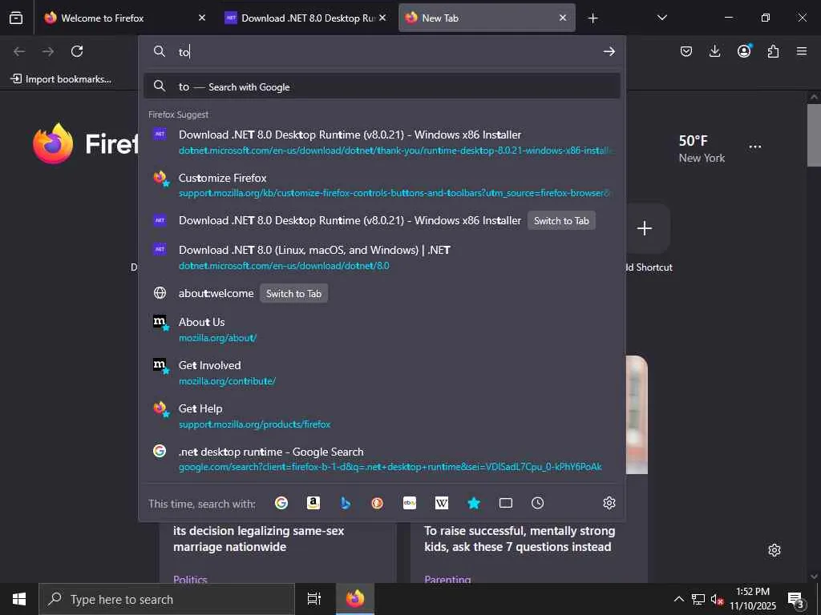821x615 pixels.
Task: Open the application hamburger menu
Action: coord(802,51)
